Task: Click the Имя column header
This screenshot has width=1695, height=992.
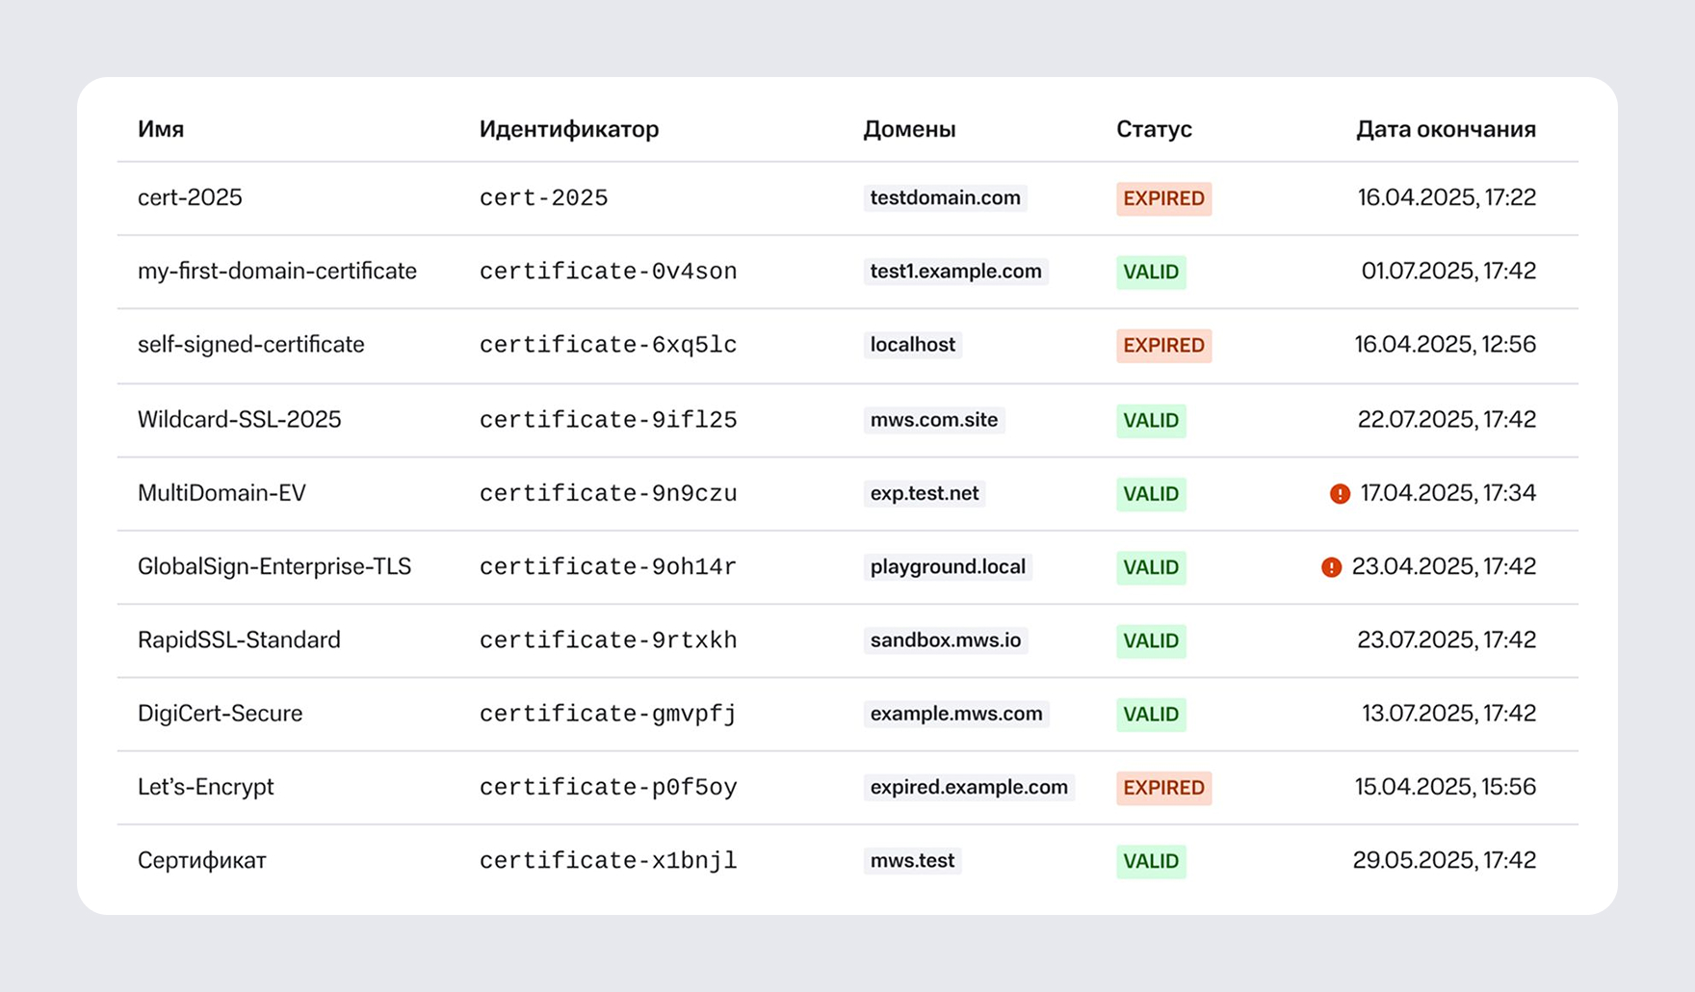Action: point(161,129)
